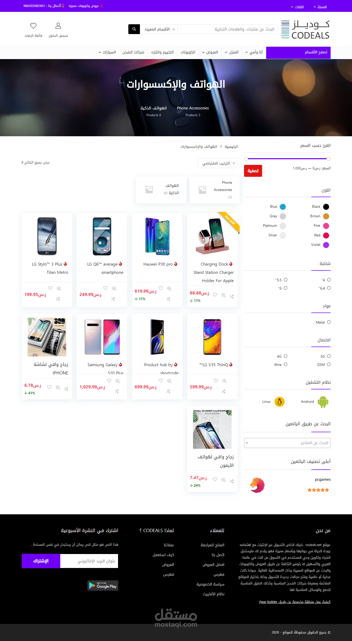Click the Google Play badge

point(103,586)
